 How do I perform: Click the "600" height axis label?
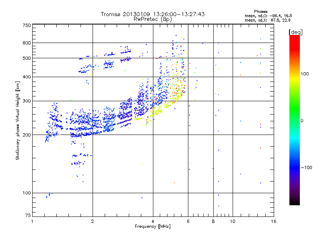tap(27, 43)
